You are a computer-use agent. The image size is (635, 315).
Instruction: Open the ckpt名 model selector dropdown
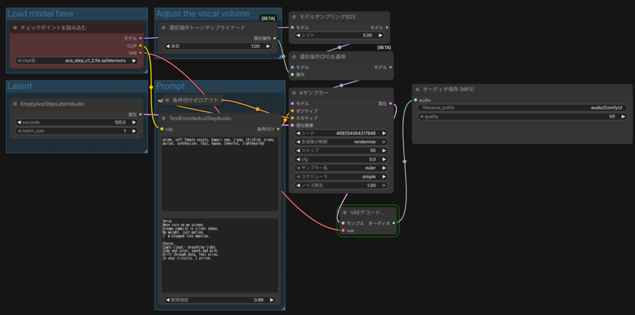pyautogui.click(x=77, y=61)
